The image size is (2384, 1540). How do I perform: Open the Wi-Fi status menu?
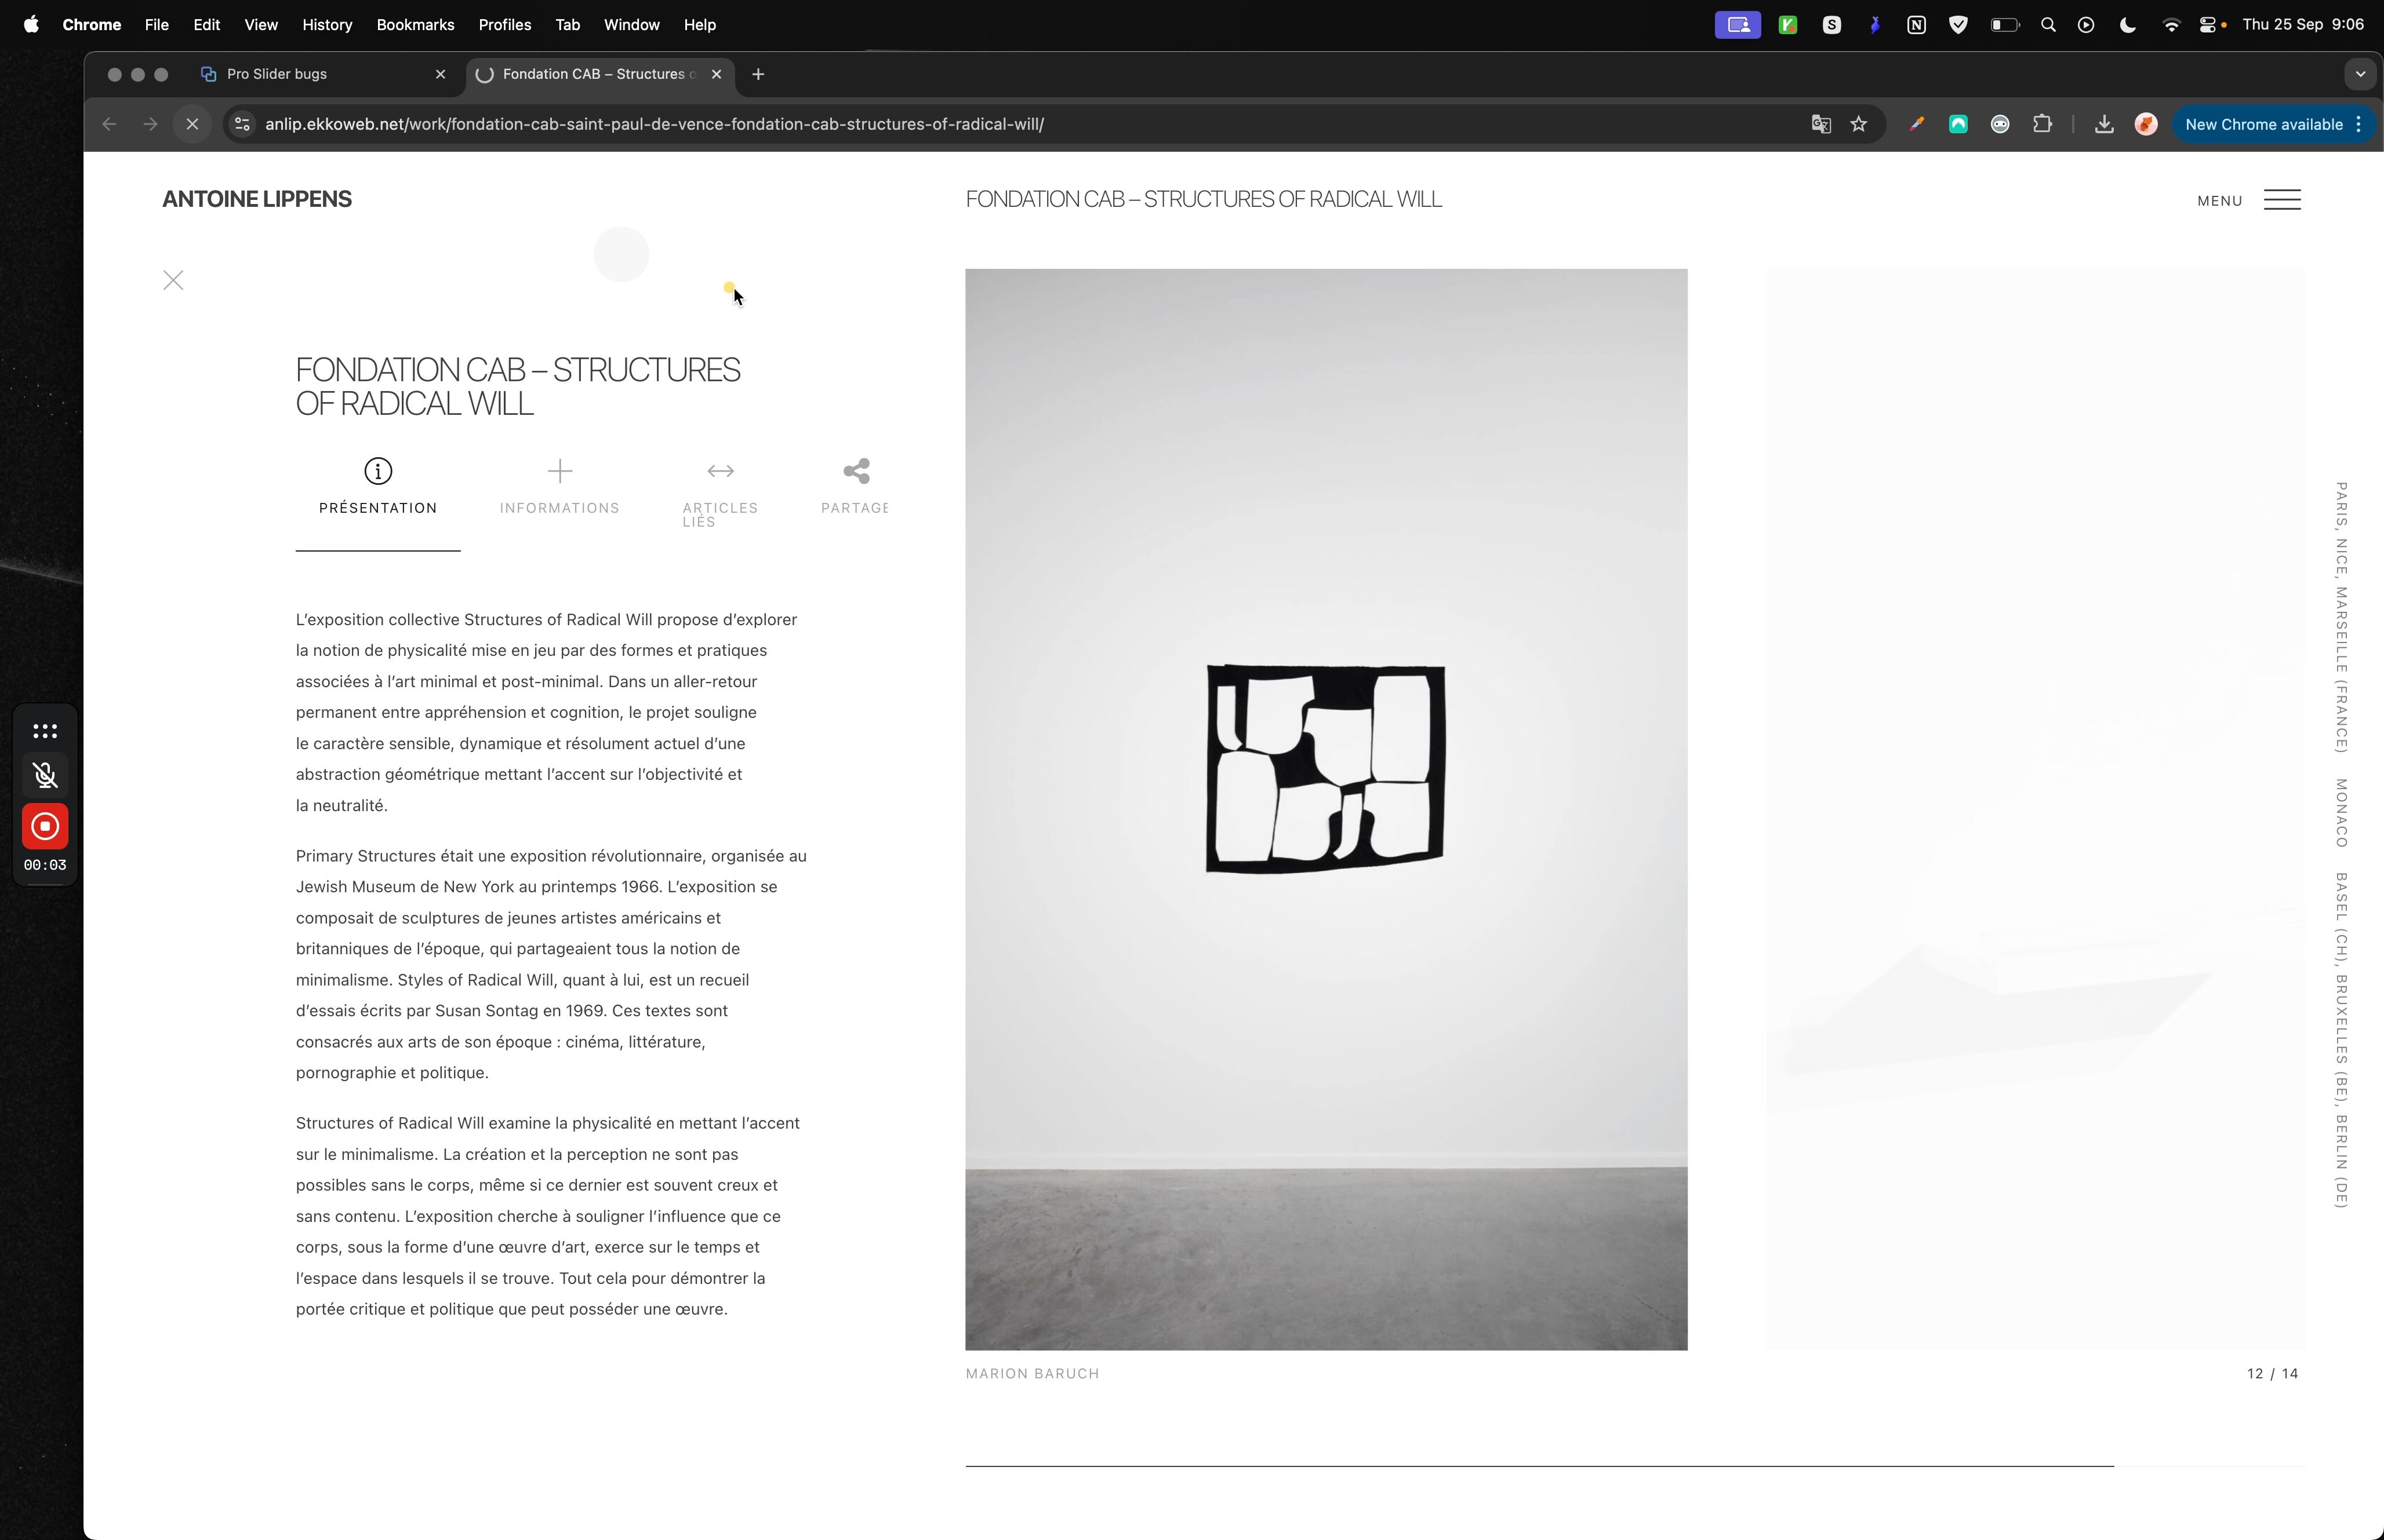pyautogui.click(x=2170, y=25)
